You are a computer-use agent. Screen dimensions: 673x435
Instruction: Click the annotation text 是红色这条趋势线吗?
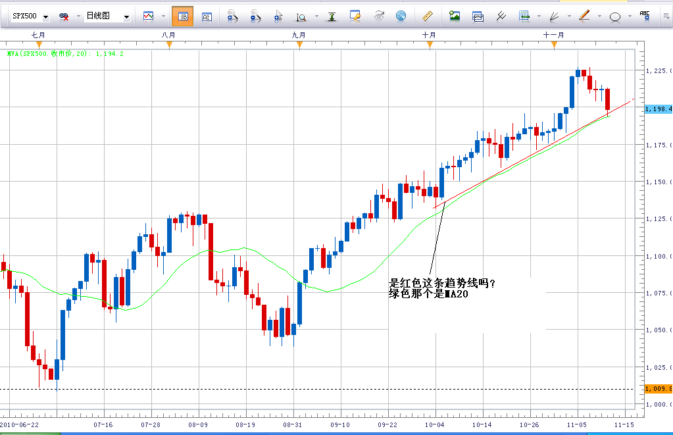tap(442, 284)
